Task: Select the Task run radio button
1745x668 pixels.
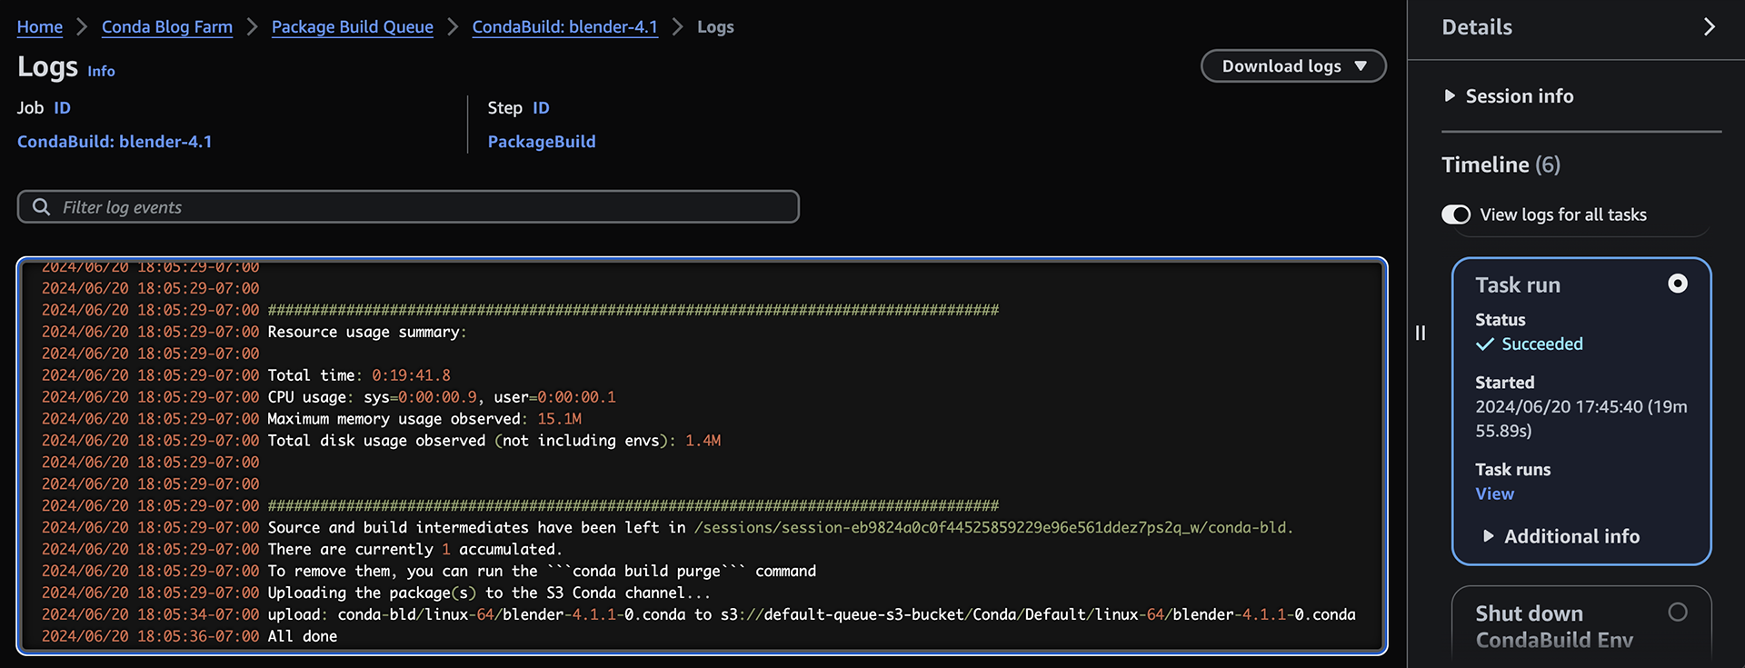Action: click(x=1678, y=284)
